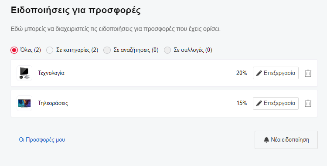
Task: Click the pencil icon in Τεχνολογία row
Action: click(x=259, y=73)
